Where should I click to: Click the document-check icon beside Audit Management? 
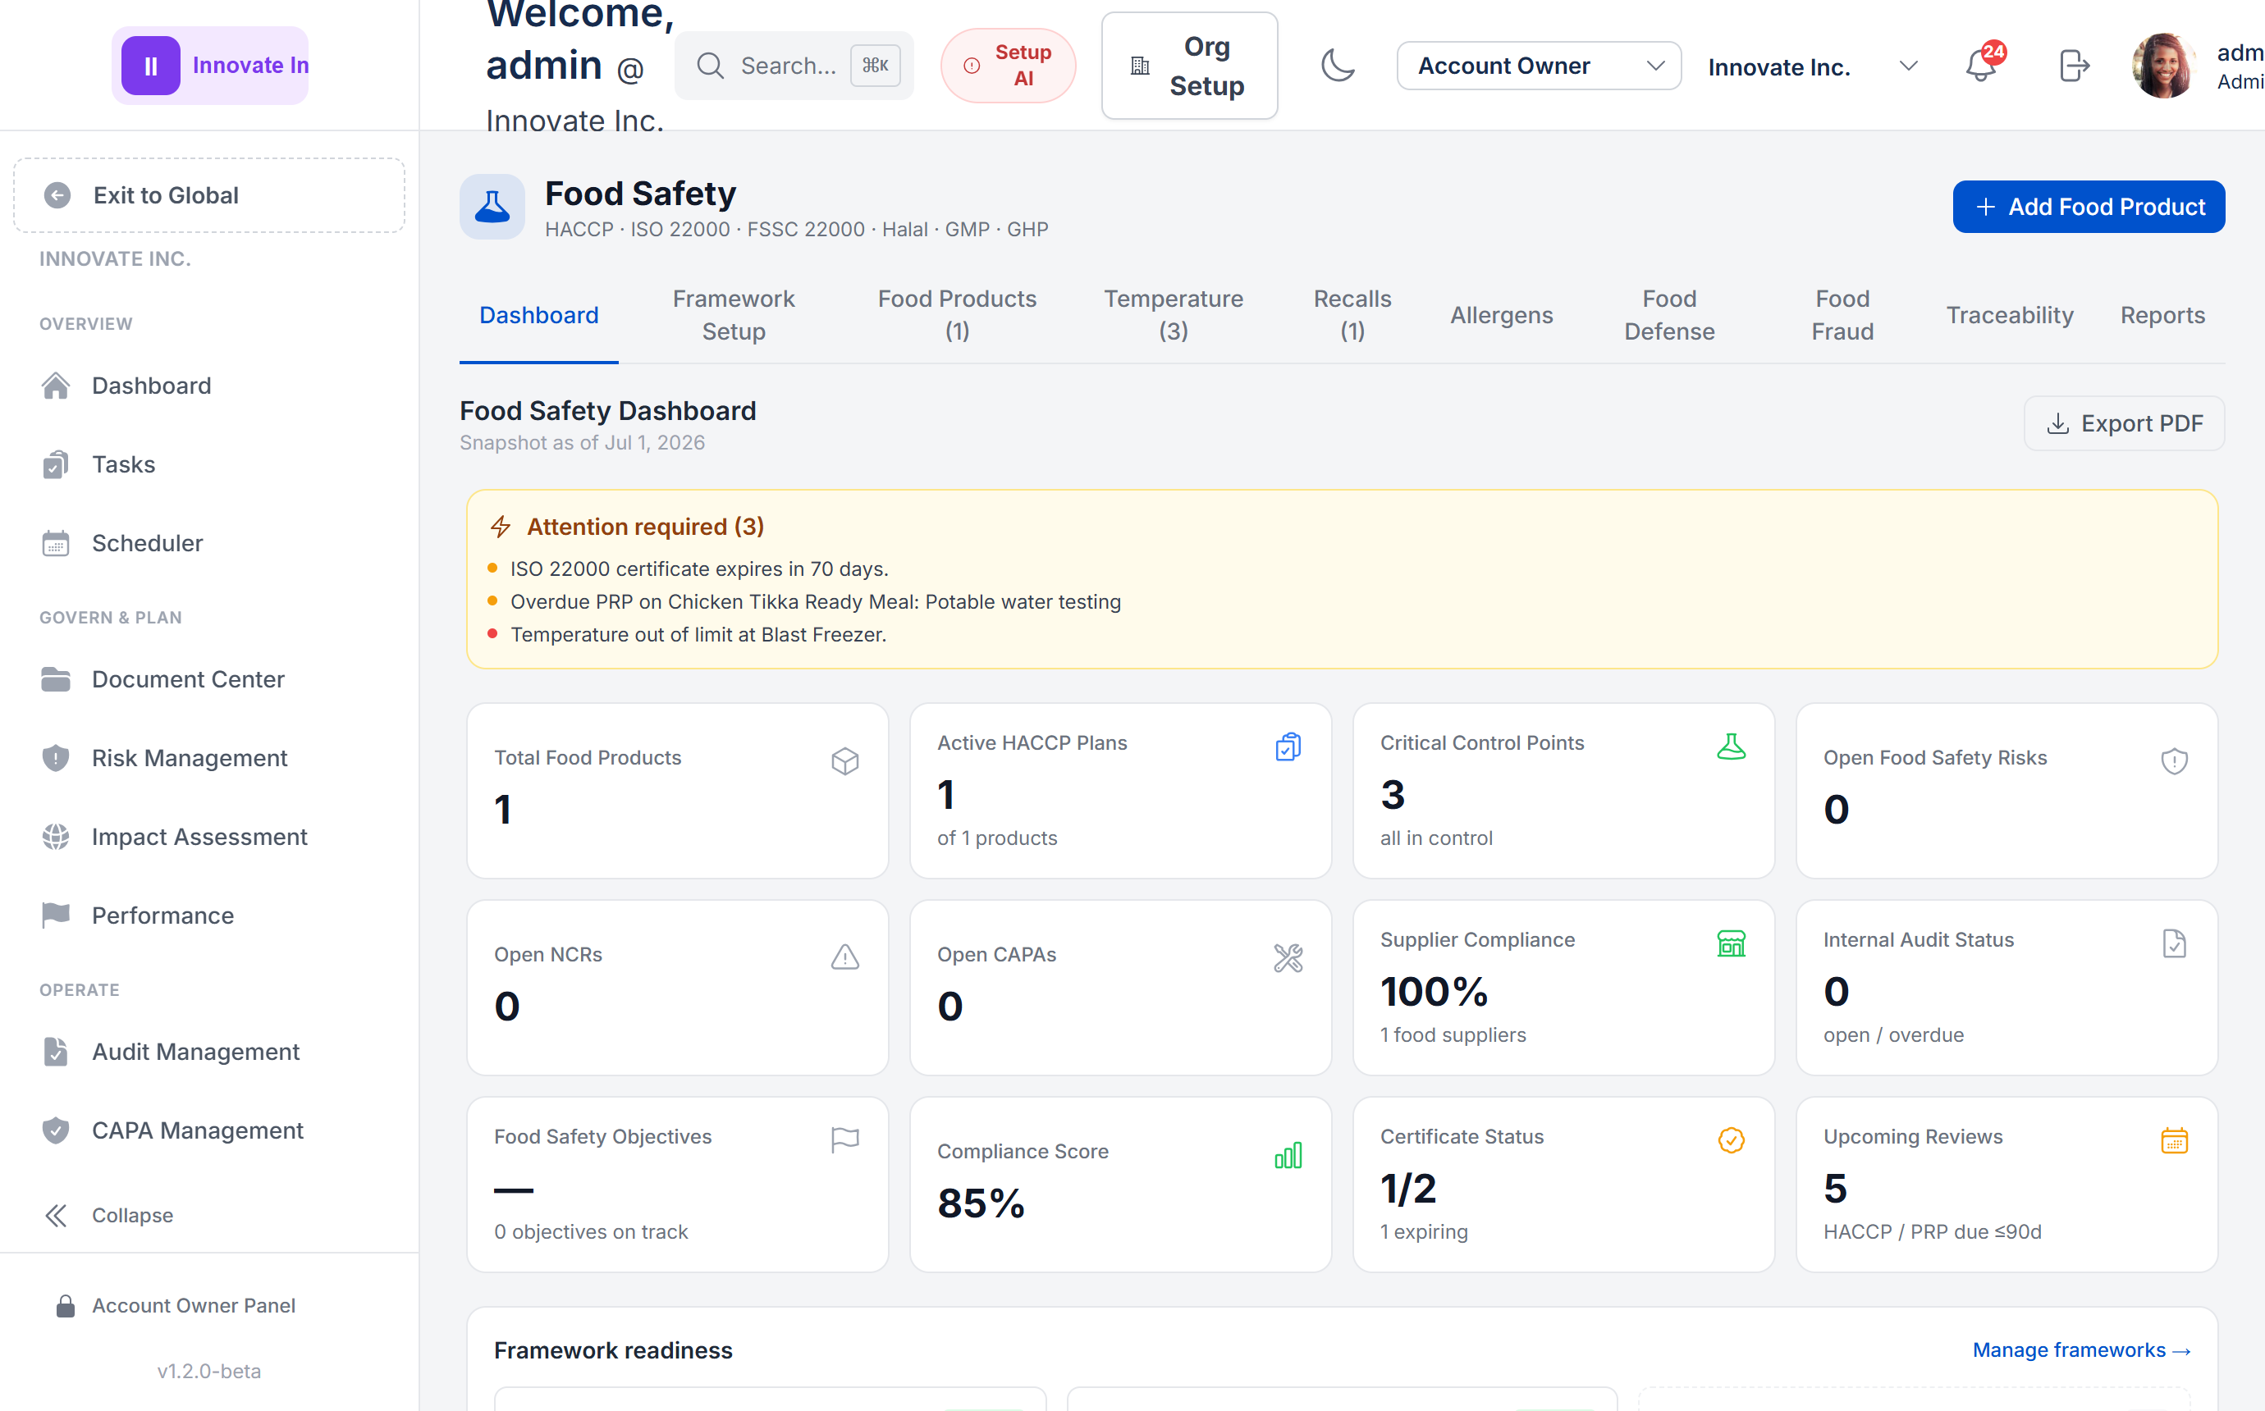click(56, 1052)
